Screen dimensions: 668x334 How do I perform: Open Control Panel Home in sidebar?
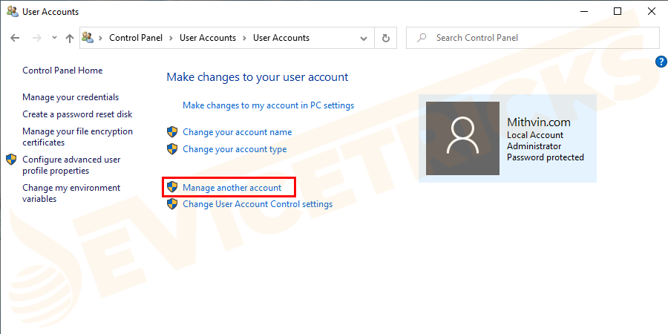(62, 71)
